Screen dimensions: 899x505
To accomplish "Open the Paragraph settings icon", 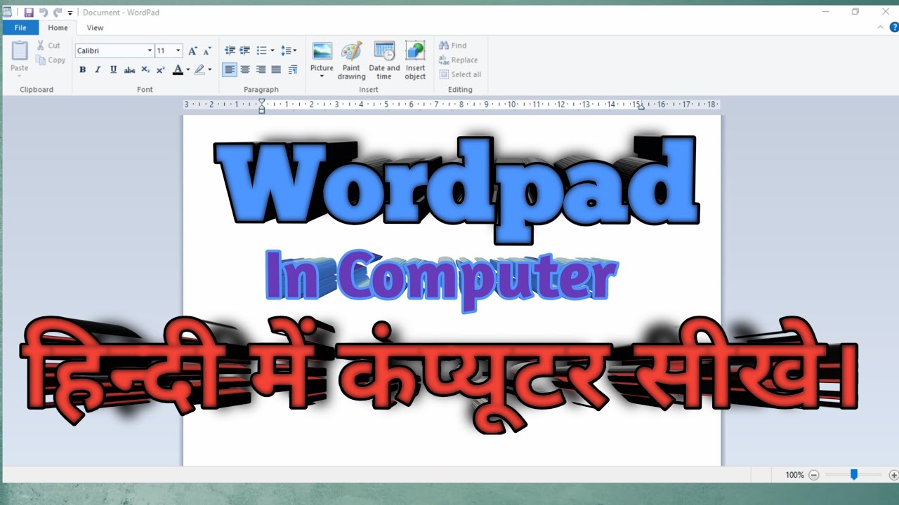I will (293, 69).
